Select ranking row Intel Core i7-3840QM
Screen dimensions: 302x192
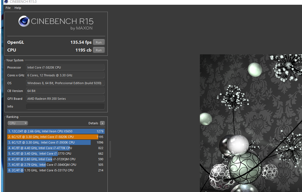coord(56,165)
